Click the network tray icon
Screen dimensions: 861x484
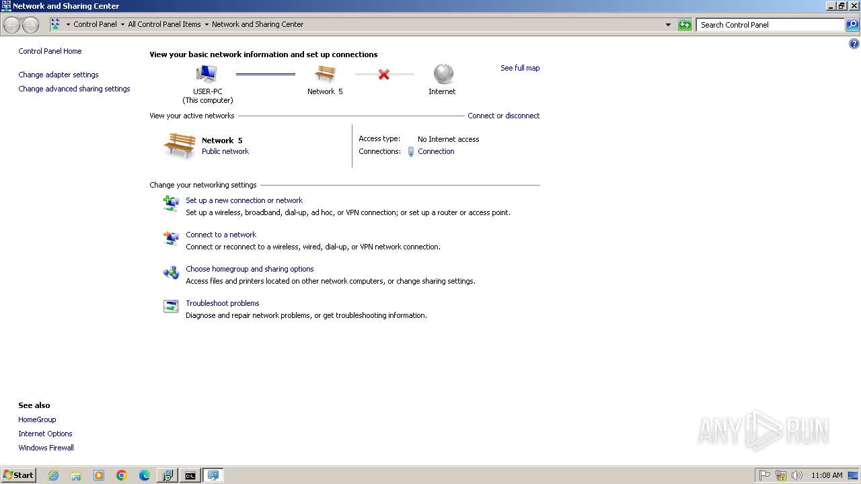click(781, 475)
